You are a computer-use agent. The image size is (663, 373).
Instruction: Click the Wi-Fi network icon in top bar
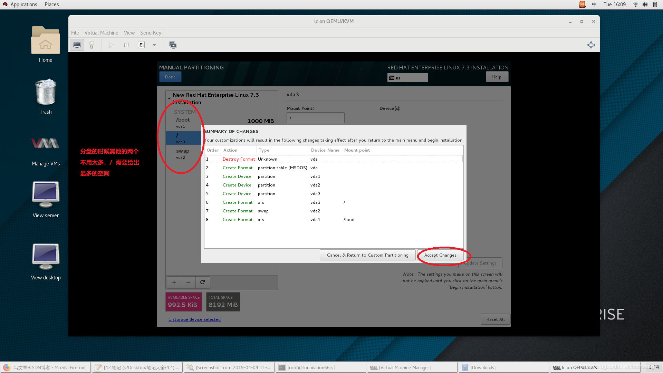pos(635,4)
